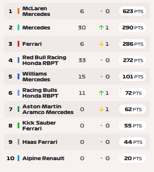Click the red Ferrari team color bar
This screenshot has height=172, width=154.
pos(18,44)
